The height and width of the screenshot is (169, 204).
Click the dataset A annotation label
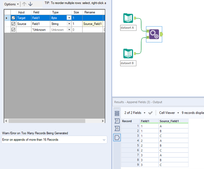click(x=128, y=28)
